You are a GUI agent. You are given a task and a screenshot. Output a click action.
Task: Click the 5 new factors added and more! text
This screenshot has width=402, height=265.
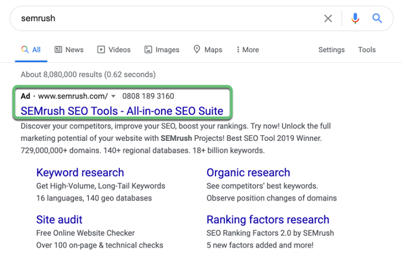coord(260,245)
